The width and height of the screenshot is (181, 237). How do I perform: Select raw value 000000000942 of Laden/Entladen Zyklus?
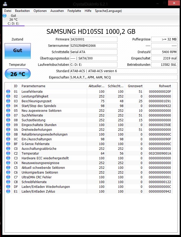(x=160, y=192)
